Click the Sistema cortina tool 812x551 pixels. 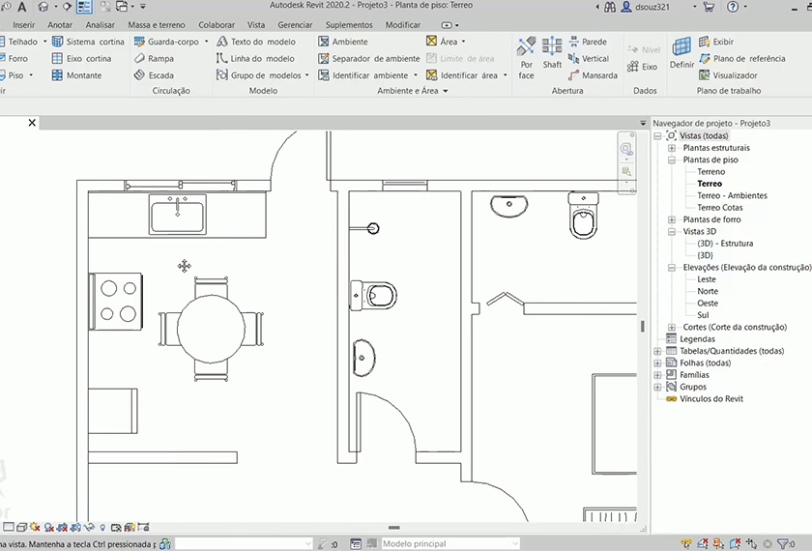(x=88, y=43)
